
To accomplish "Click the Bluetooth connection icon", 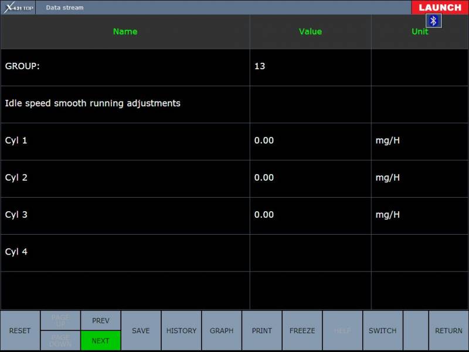I will tap(433, 21).
